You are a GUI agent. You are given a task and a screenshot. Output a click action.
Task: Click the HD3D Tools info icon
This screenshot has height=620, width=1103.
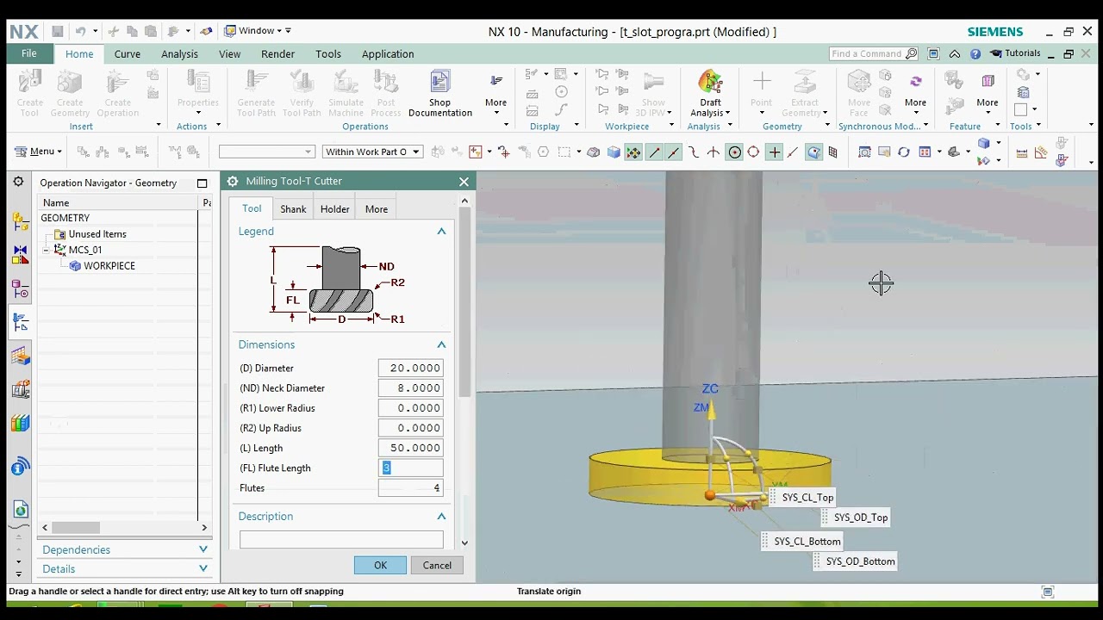(x=21, y=467)
